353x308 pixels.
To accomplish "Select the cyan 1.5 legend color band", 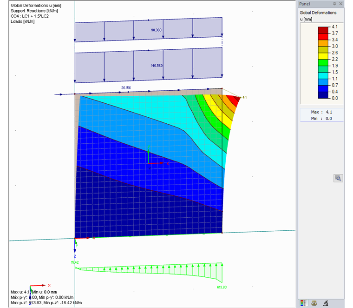I will 323,75.
